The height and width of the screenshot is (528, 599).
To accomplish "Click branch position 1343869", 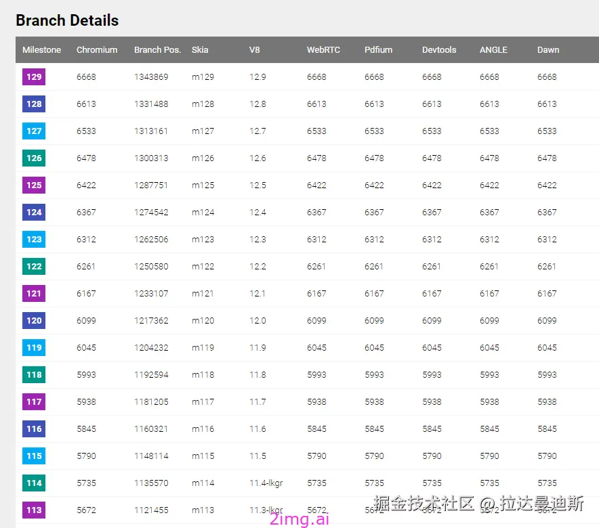I will (151, 77).
